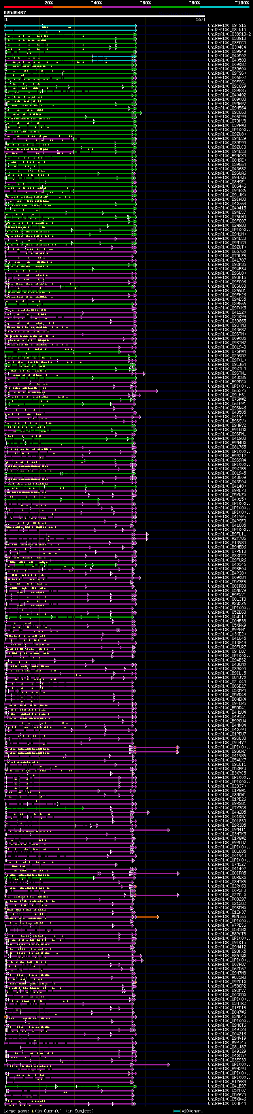The image size is (253, 1114).
Task: Open the UniRef100_B9FLI1 entry
Action: point(227,534)
